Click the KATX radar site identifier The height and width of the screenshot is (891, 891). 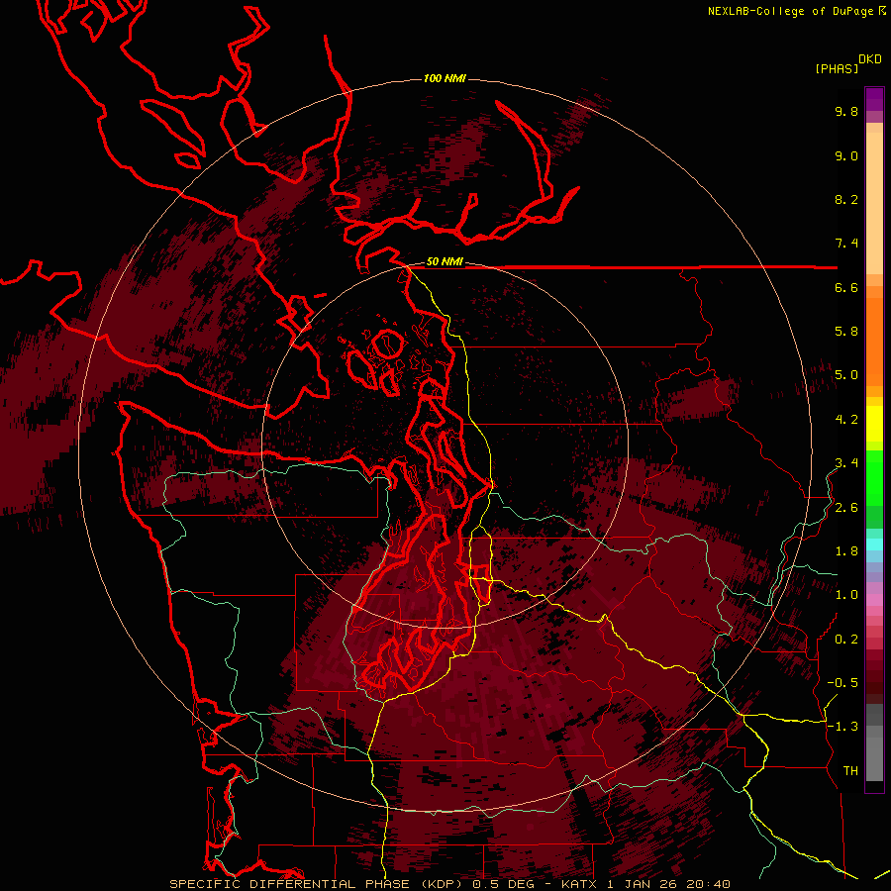tap(579, 884)
